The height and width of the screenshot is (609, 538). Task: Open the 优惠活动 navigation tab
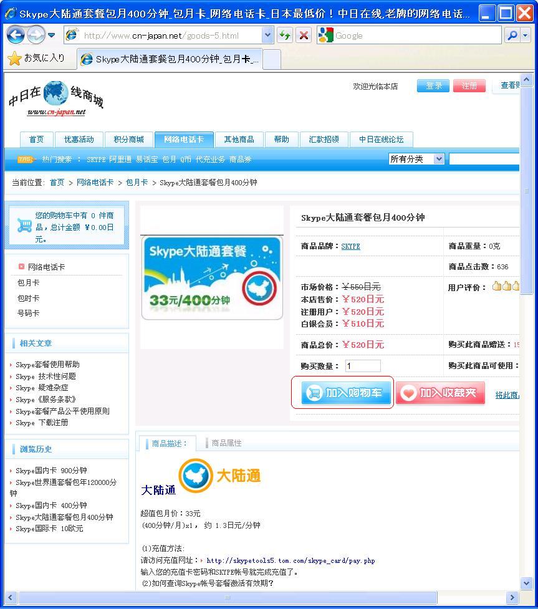coord(79,140)
